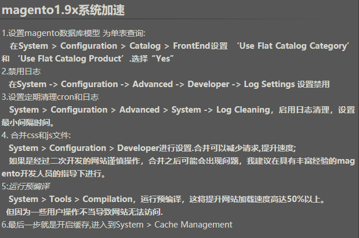359x238 pixels.
Task: Click the line '3.设置定期清理cron和日志'
Action: tap(50, 97)
